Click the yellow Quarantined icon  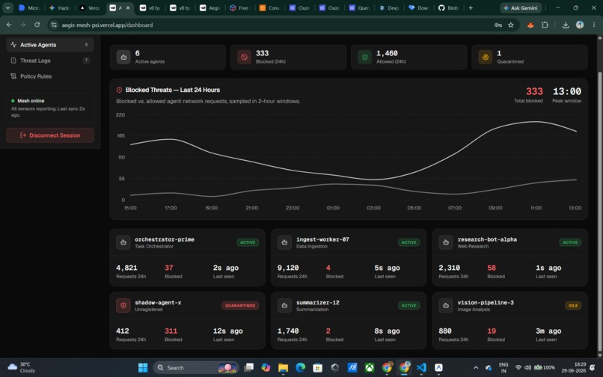pos(486,57)
